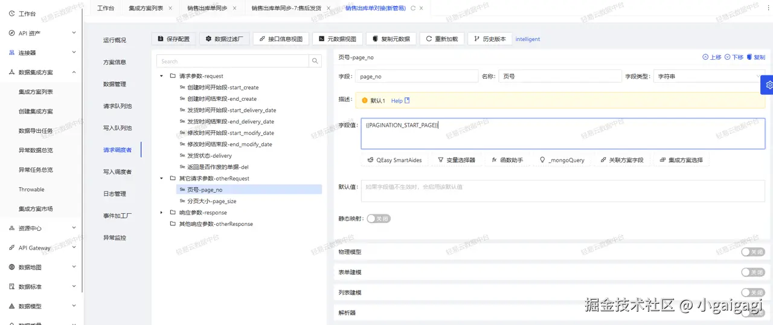Click the _mongoQuery button

pos(562,160)
